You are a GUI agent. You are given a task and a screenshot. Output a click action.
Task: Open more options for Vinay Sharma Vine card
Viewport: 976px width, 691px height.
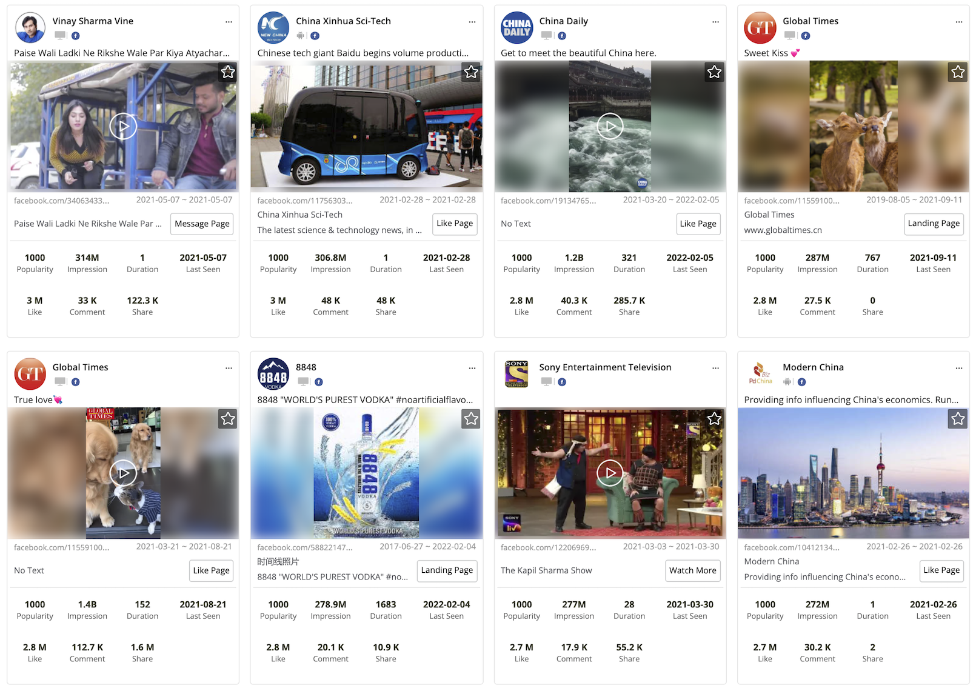229,21
